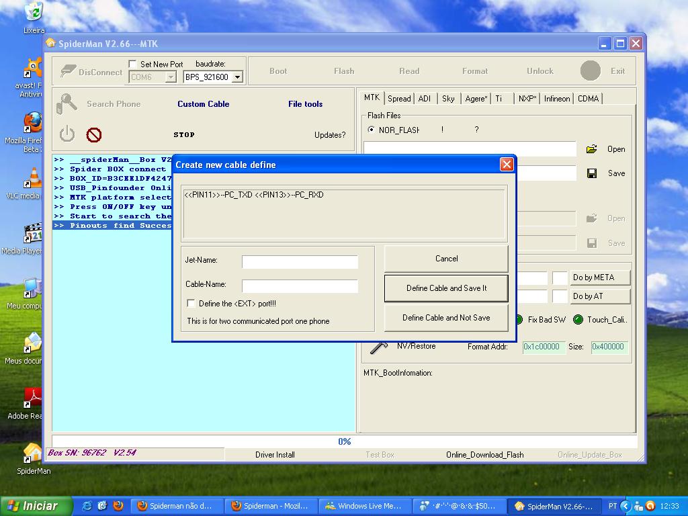The width and height of the screenshot is (688, 516).
Task: Open the avast! Antivirus desktop icon
Action: (x=31, y=77)
